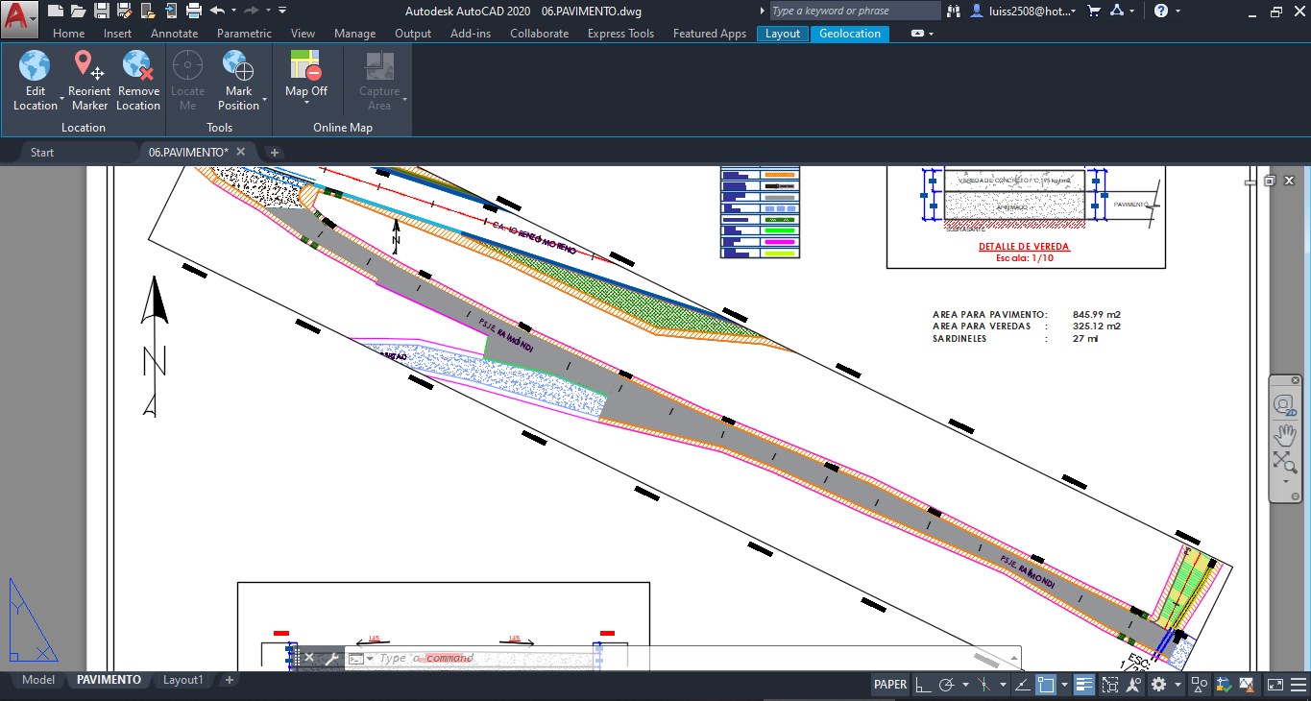Screen dimensions: 1311x701
Task: Open the Featured Apps tab
Action: pos(710,34)
